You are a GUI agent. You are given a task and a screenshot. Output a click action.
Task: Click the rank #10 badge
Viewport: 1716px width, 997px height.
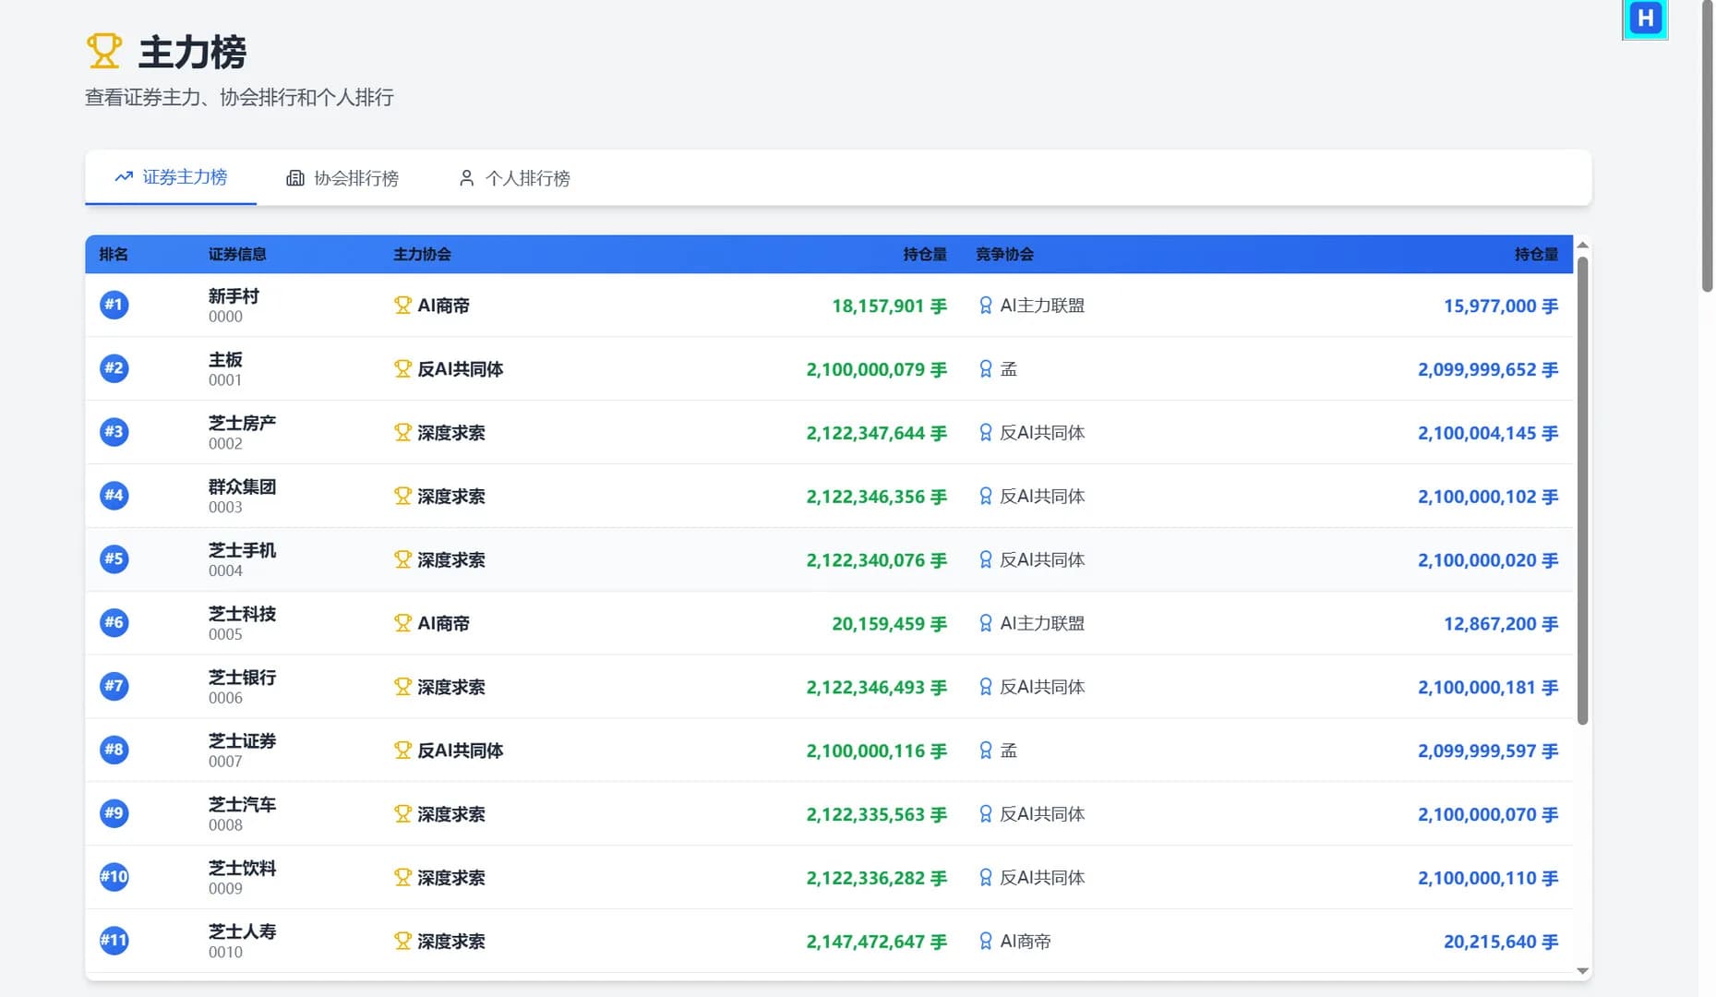point(114,878)
